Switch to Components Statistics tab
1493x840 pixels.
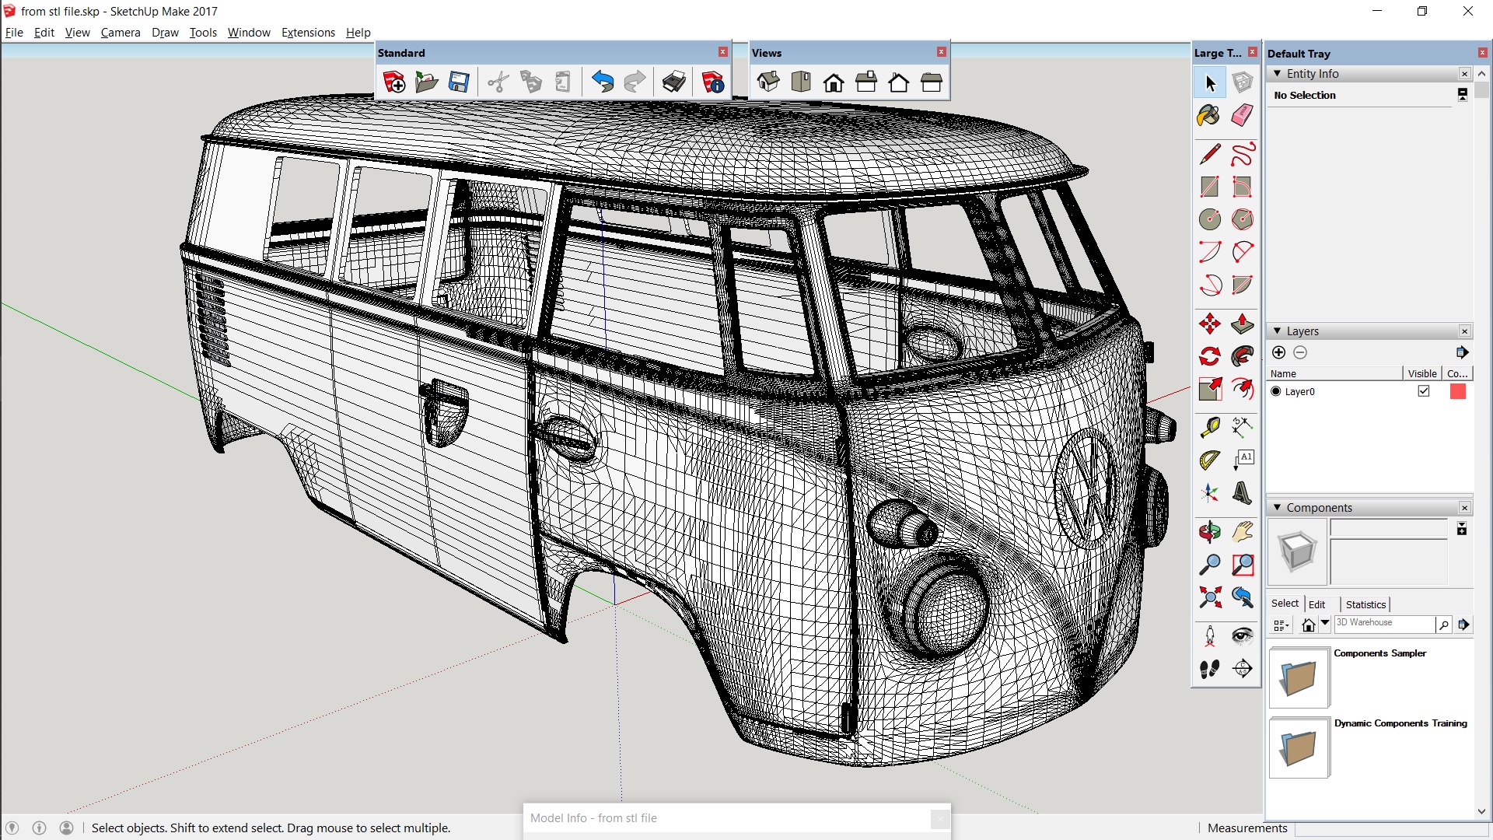(1365, 604)
